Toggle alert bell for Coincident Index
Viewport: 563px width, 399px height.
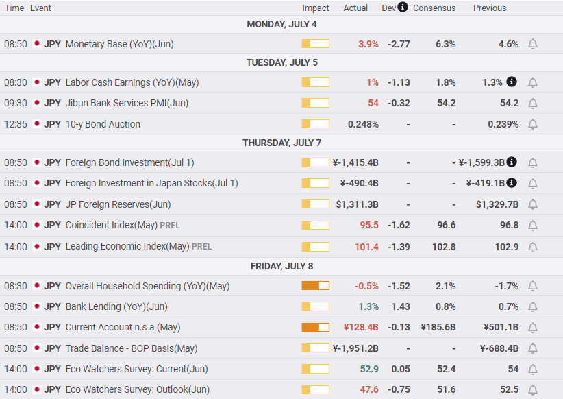tap(533, 225)
